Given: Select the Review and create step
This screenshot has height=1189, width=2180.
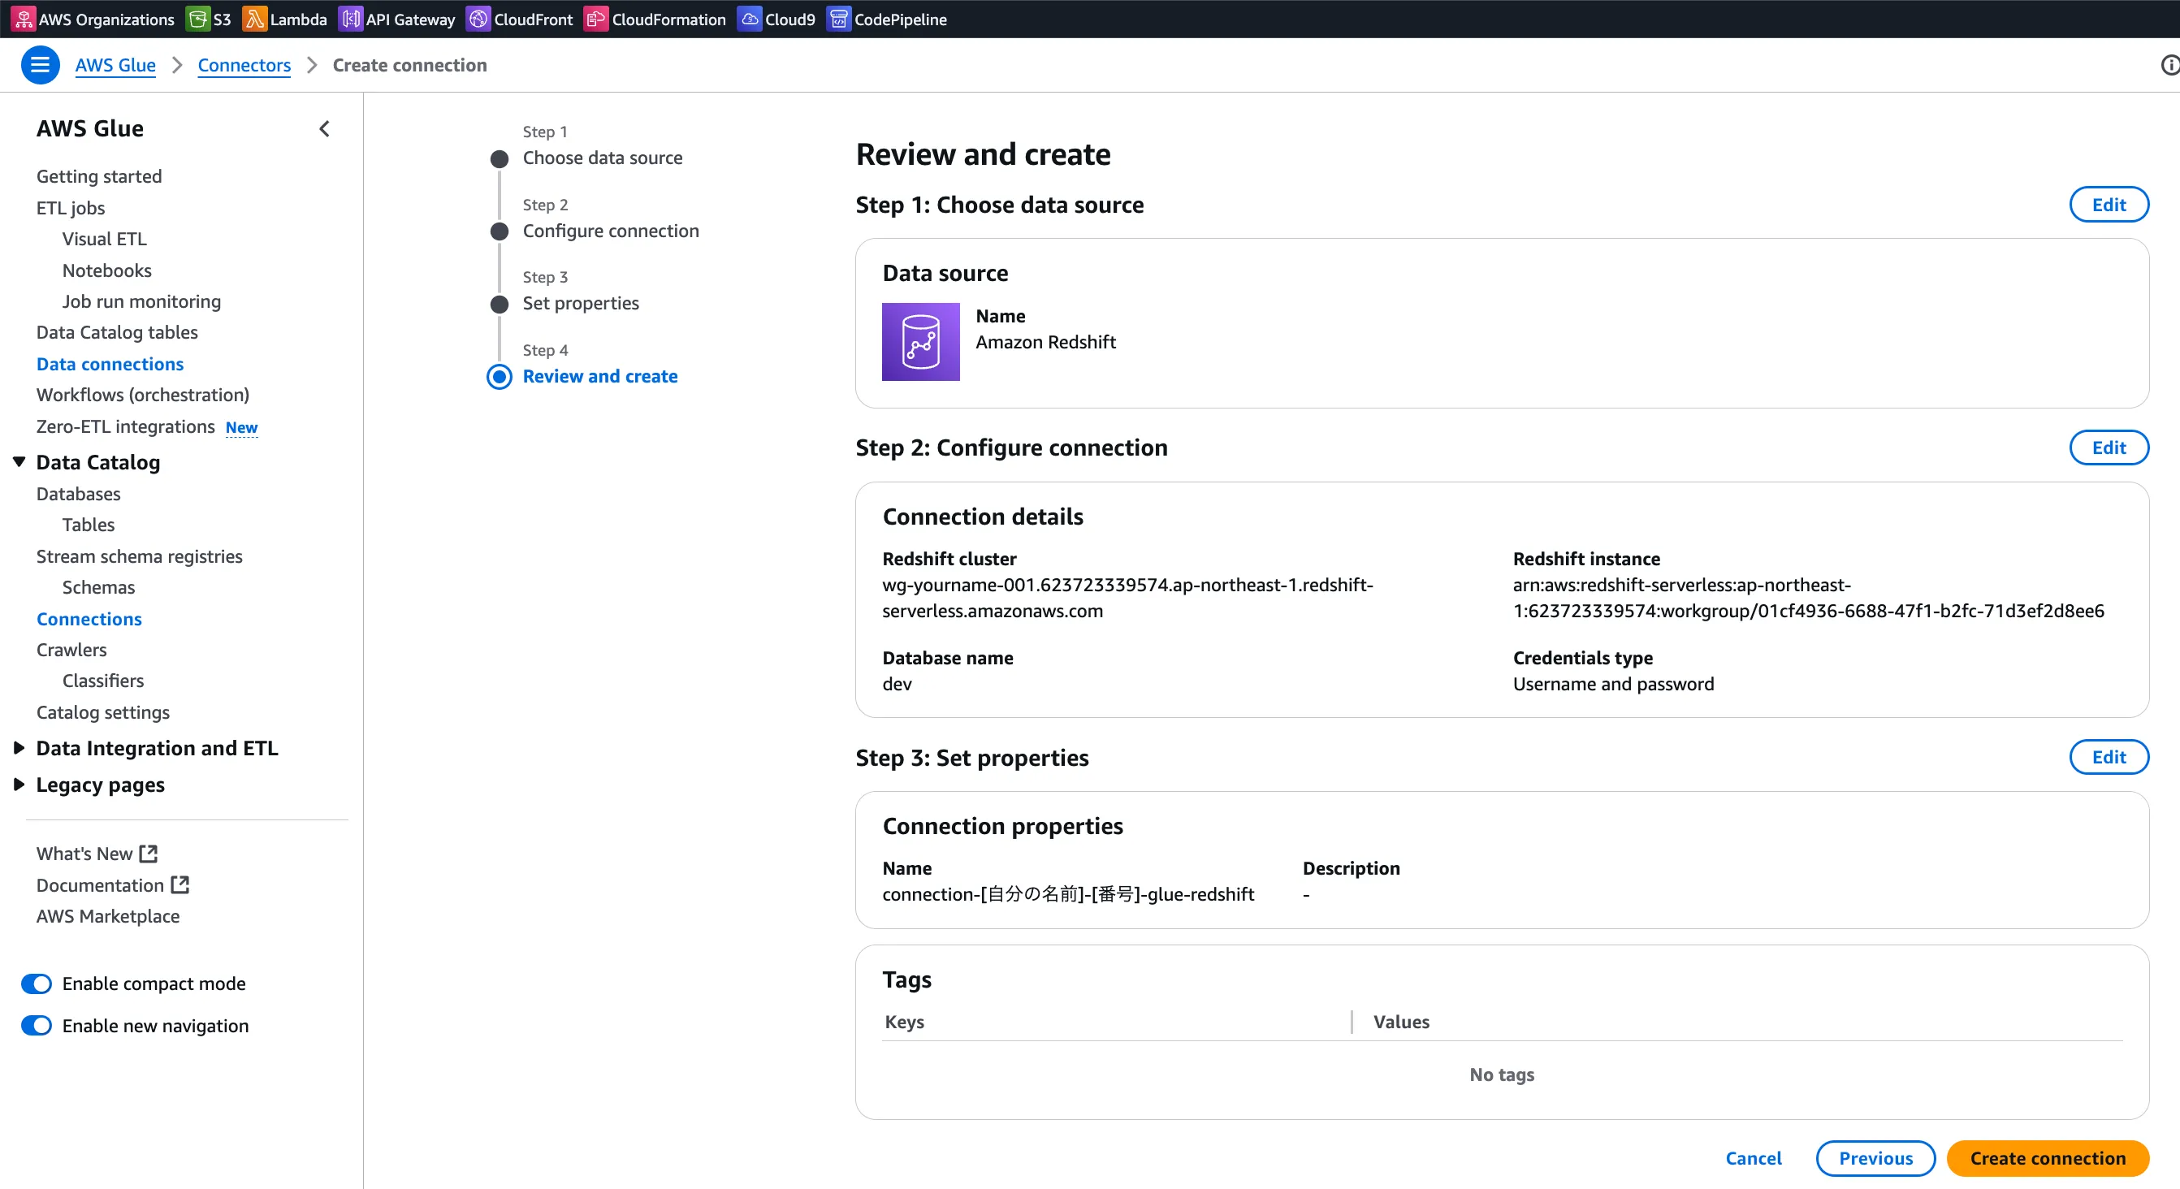Looking at the screenshot, I should [599, 376].
